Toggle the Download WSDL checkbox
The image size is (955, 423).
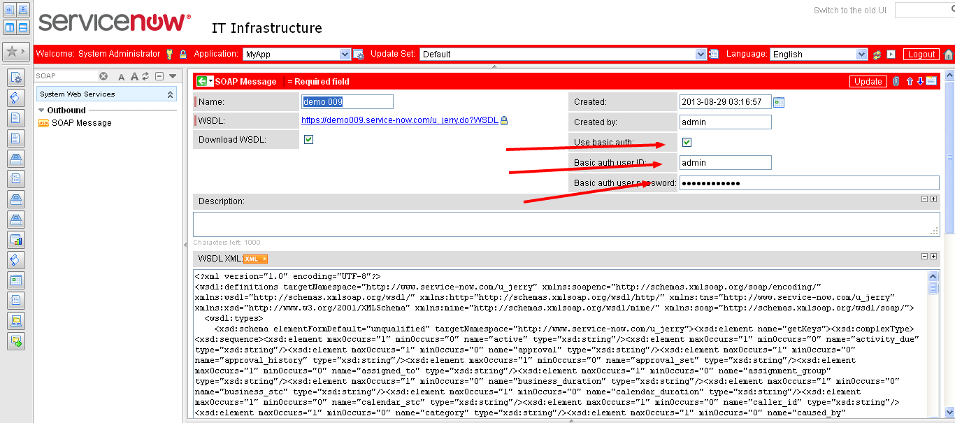308,140
